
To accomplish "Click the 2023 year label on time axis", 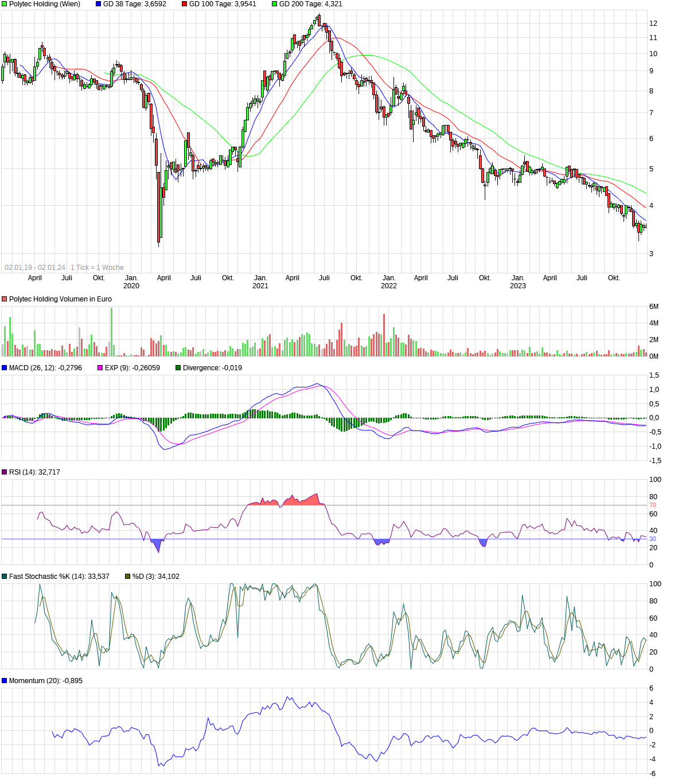I will (518, 286).
